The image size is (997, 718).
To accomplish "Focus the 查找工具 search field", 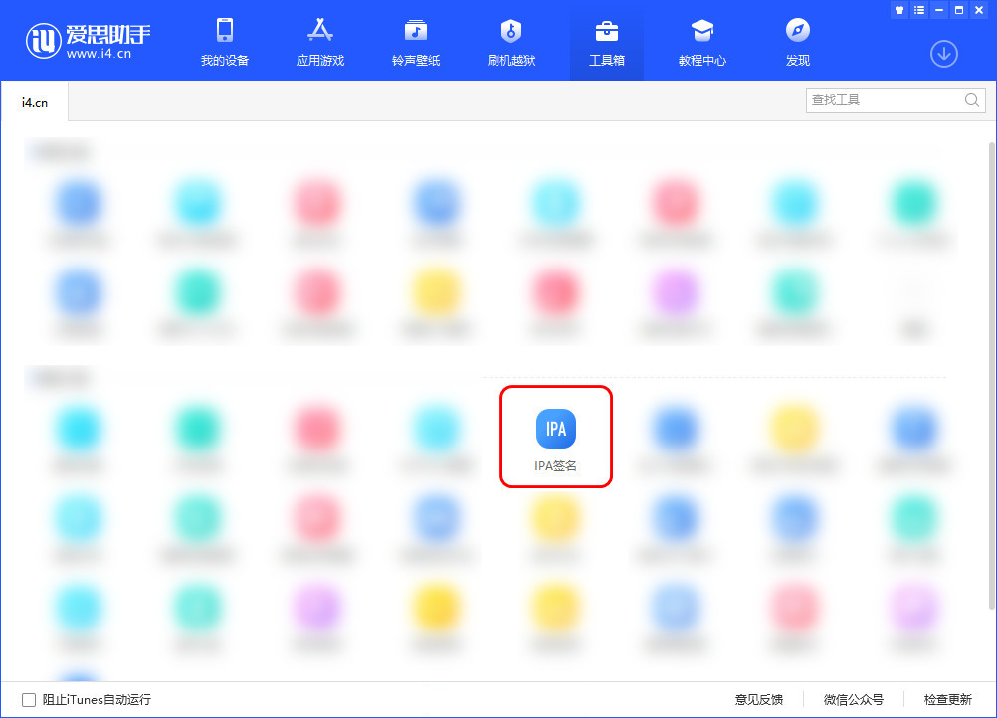I will [x=896, y=100].
